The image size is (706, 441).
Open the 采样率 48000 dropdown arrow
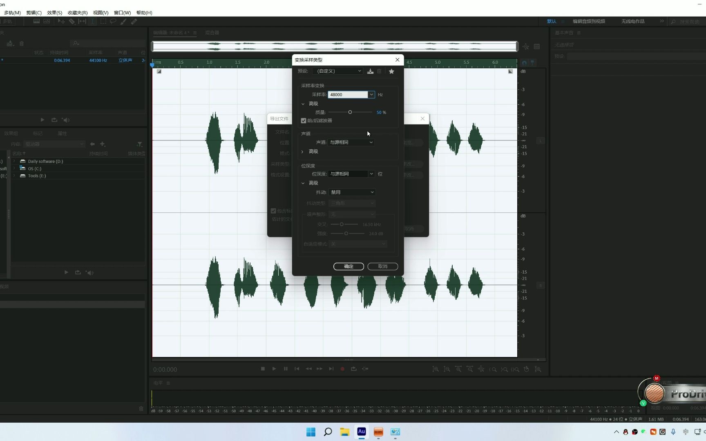[371, 95]
